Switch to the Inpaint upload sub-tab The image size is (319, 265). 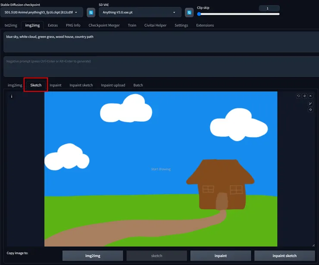113,85
